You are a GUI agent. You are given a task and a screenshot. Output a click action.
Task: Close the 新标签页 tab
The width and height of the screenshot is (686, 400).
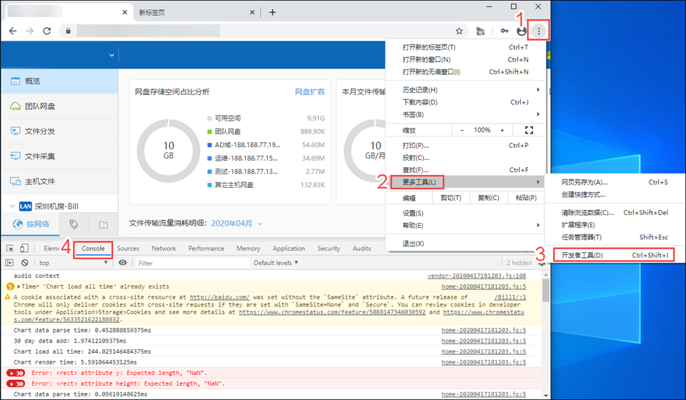(252, 12)
